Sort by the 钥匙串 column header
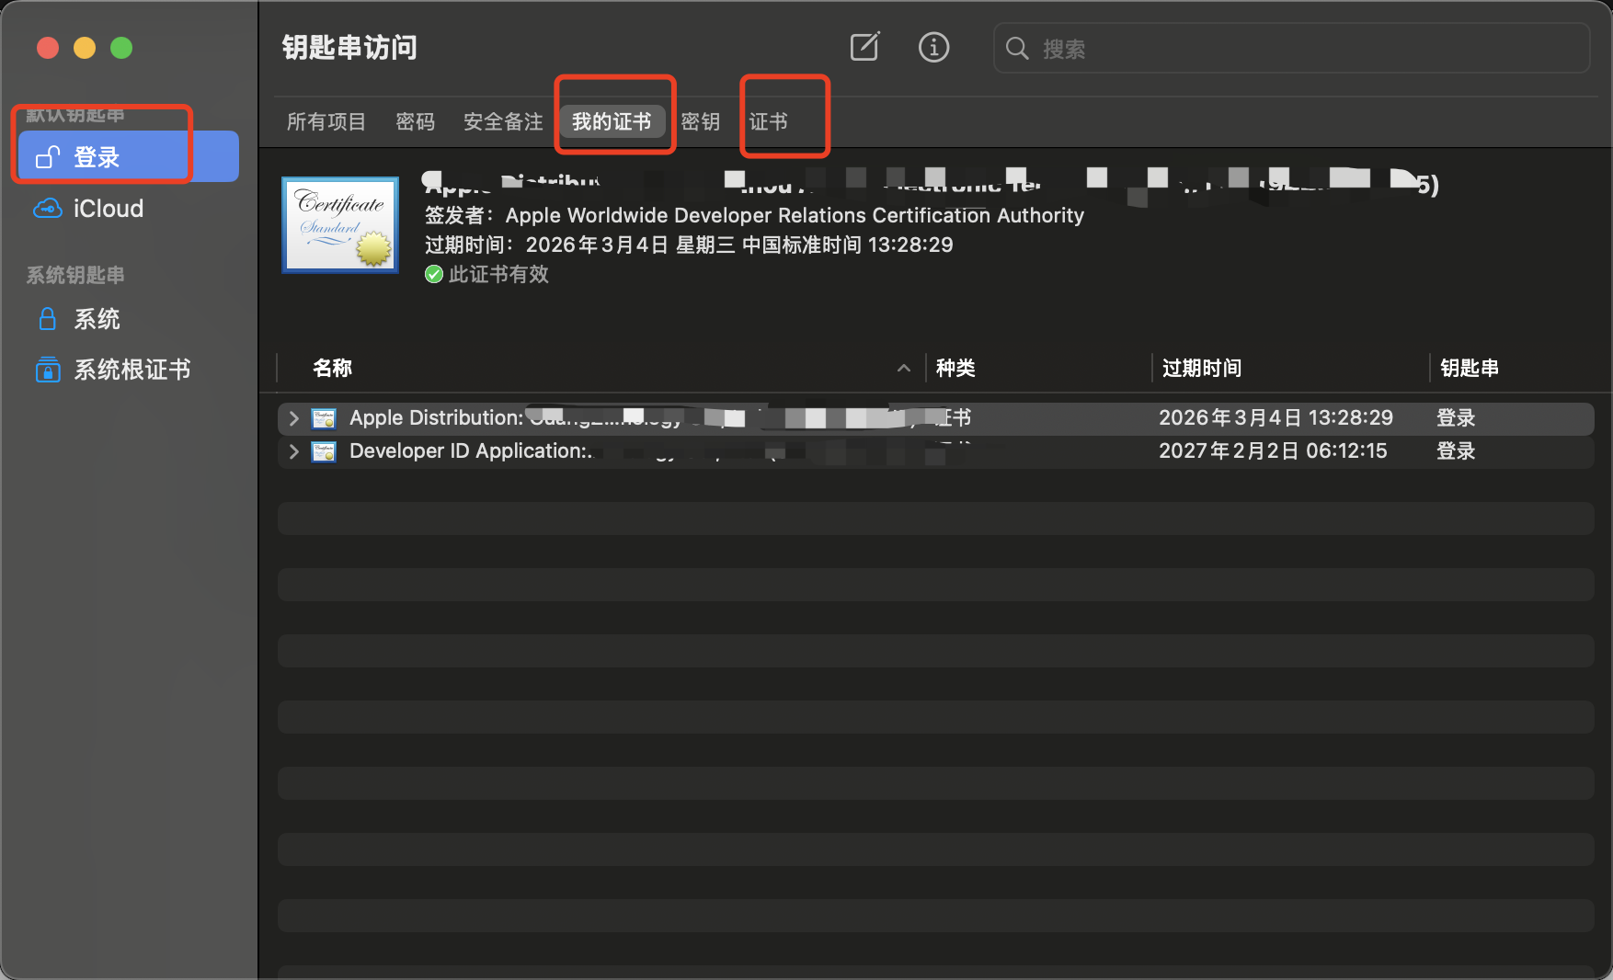The height and width of the screenshot is (980, 1613). tap(1470, 368)
